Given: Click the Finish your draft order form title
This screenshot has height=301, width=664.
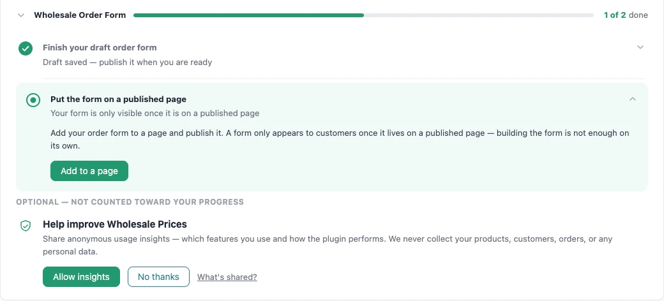Looking at the screenshot, I should coord(100,47).
